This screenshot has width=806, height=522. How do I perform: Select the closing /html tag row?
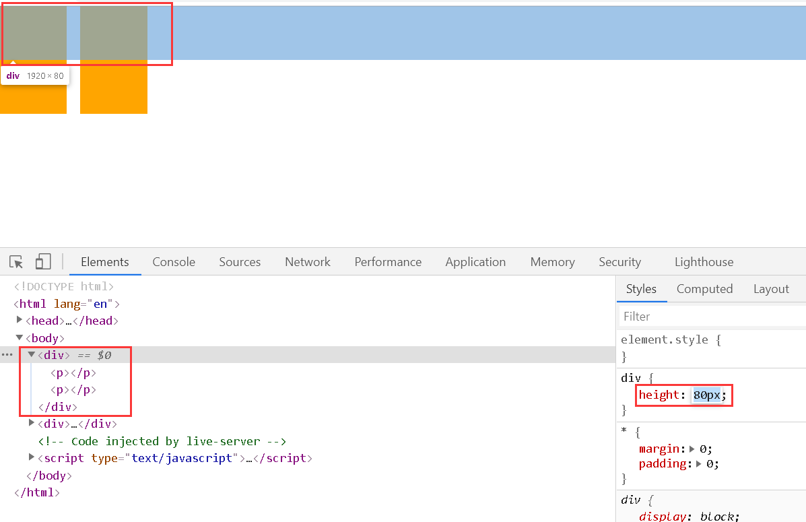point(37,492)
